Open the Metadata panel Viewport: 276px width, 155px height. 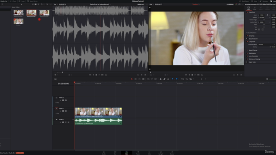click(x=264, y=1)
